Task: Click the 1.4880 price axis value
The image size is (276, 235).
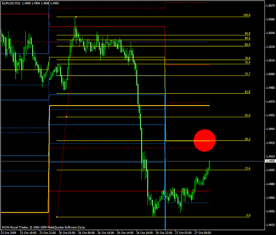Action: click(270, 184)
